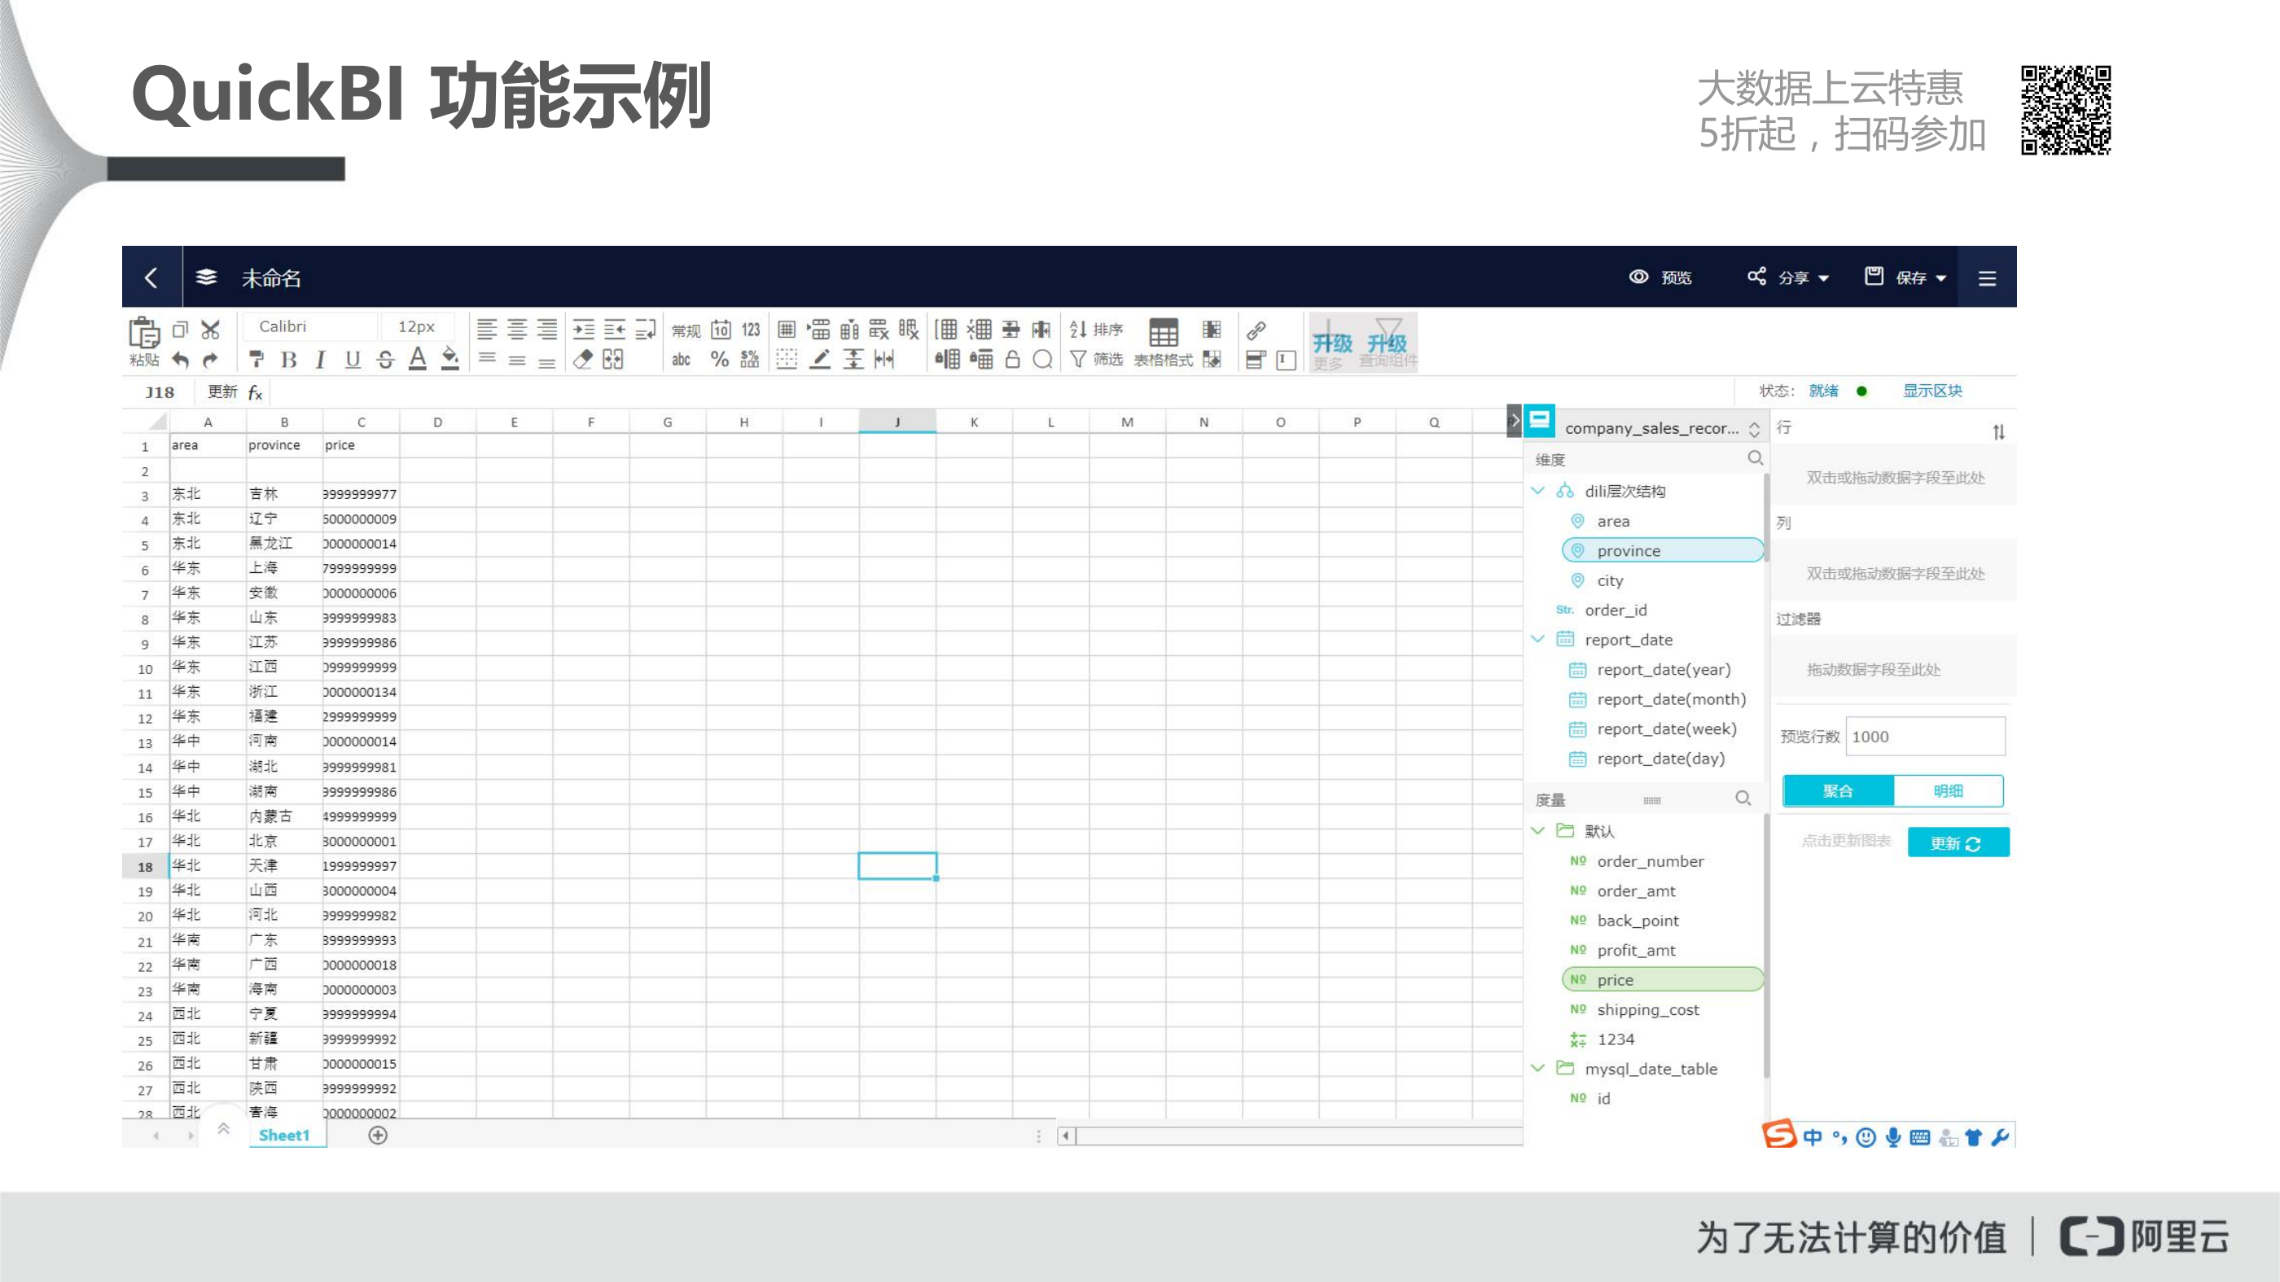
Task: Click the Redo arrow
Action: [x=211, y=359]
